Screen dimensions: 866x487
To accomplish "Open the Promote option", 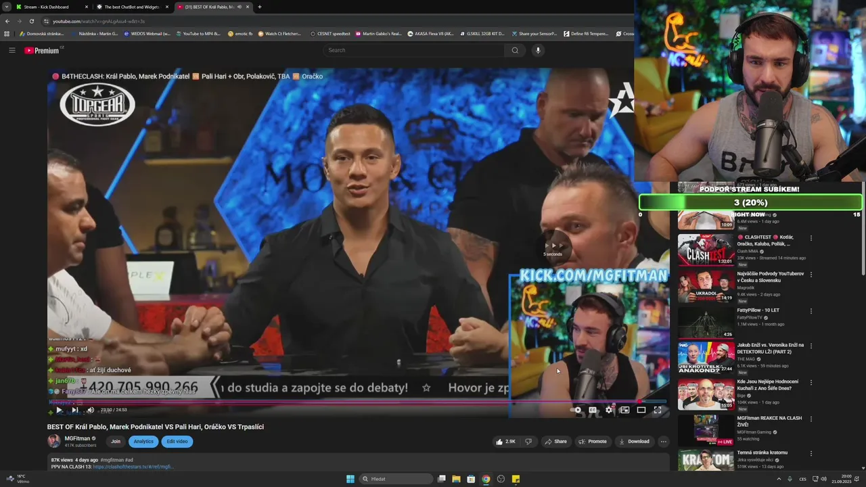I will (592, 442).
